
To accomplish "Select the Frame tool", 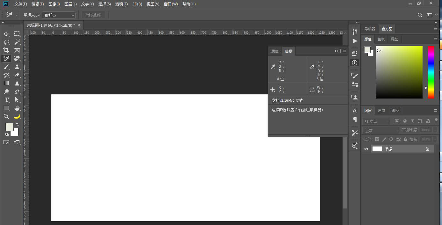I will [17, 50].
